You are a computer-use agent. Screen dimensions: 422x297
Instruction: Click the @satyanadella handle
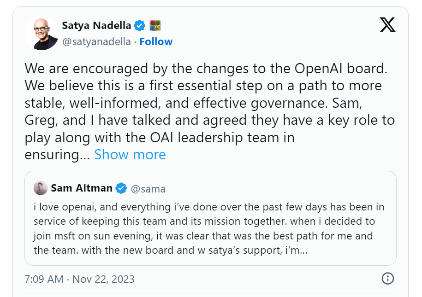96,41
